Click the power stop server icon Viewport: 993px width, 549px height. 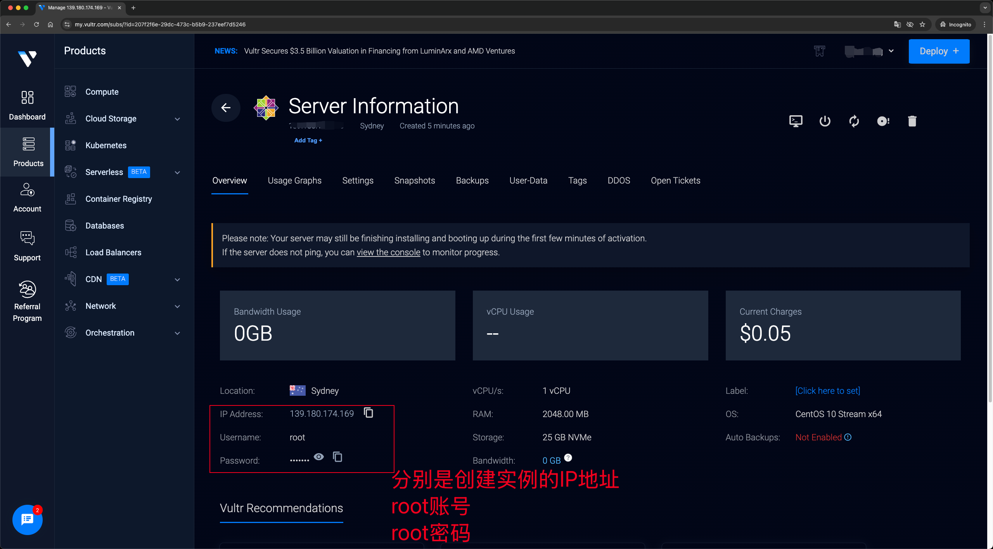pyautogui.click(x=825, y=121)
